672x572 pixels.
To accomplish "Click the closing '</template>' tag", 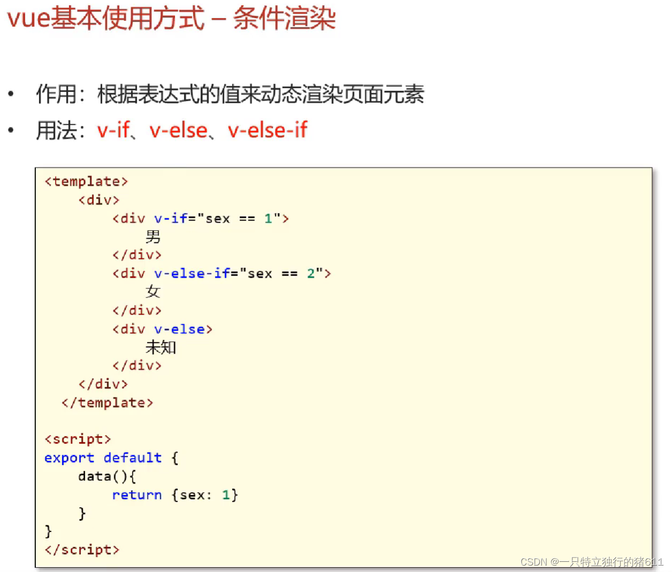I will 108,402.
